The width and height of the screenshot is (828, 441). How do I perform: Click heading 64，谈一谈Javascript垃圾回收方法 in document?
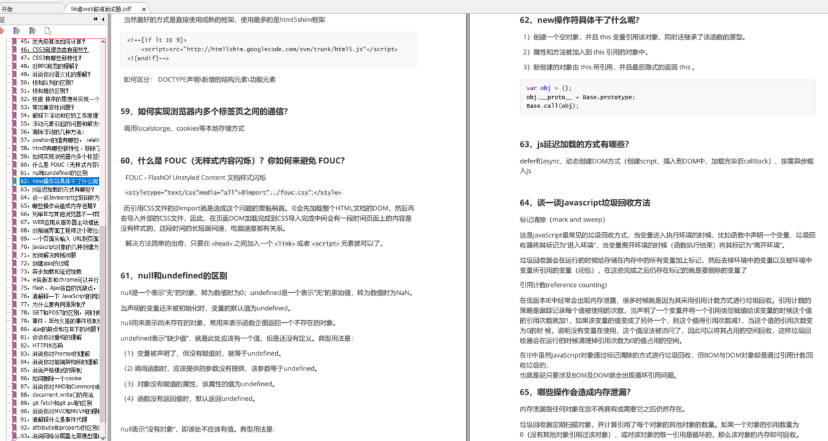[585, 203]
